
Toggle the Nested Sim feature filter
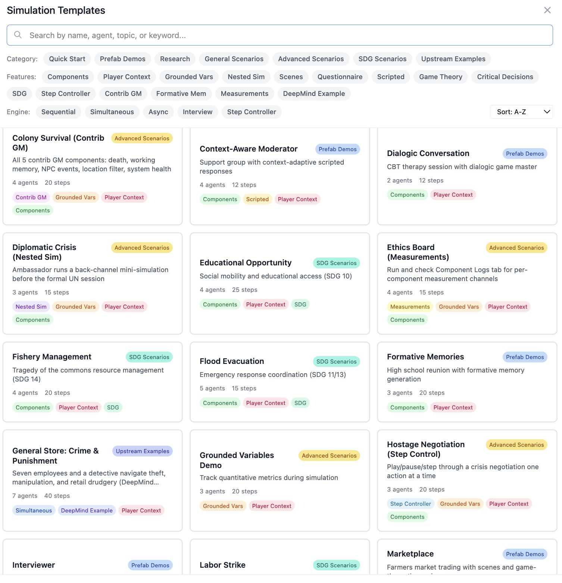click(246, 77)
